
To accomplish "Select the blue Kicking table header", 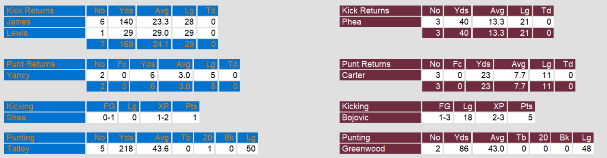I will point(20,107).
